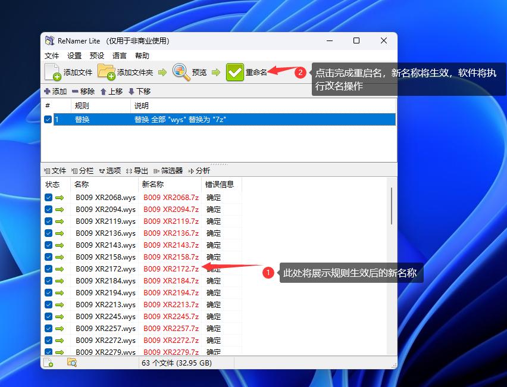Open the 文件 menu in menu bar
507x387 pixels.
(52, 55)
